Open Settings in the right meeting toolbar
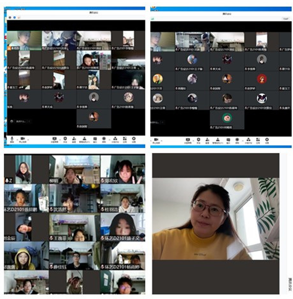 coord(267,141)
